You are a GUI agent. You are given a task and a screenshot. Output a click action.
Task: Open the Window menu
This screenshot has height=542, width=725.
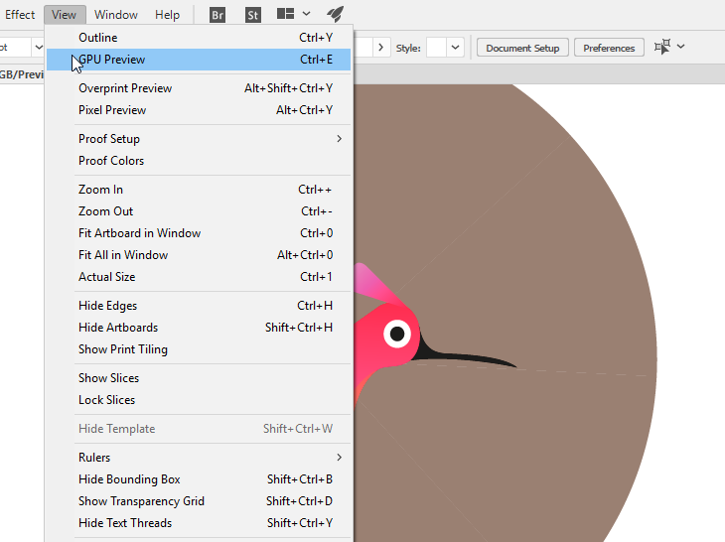pos(116,15)
